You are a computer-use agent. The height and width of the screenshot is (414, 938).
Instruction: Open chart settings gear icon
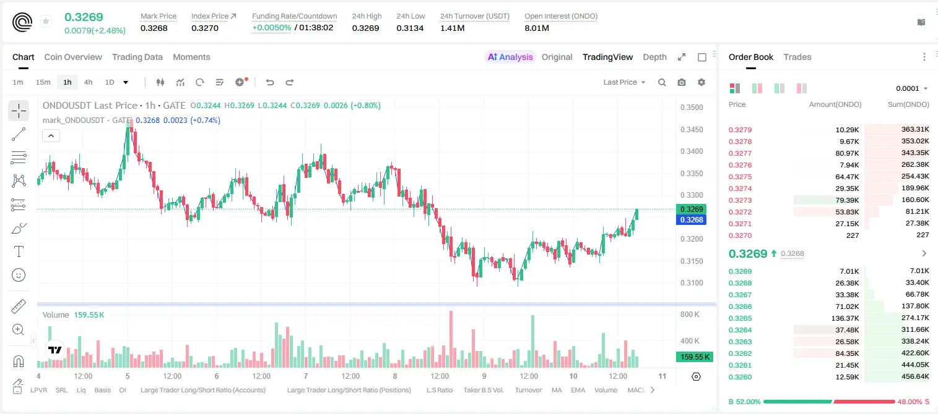pos(701,82)
